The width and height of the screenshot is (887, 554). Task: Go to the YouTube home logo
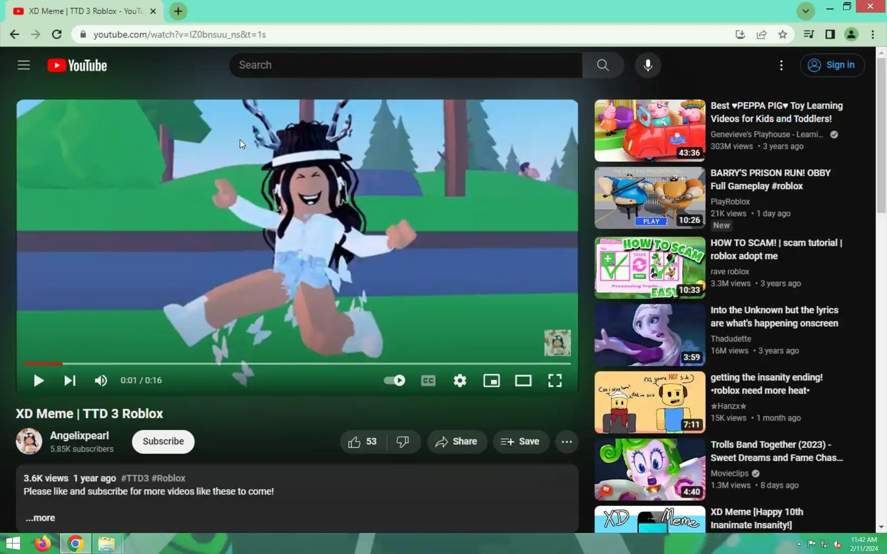[77, 65]
